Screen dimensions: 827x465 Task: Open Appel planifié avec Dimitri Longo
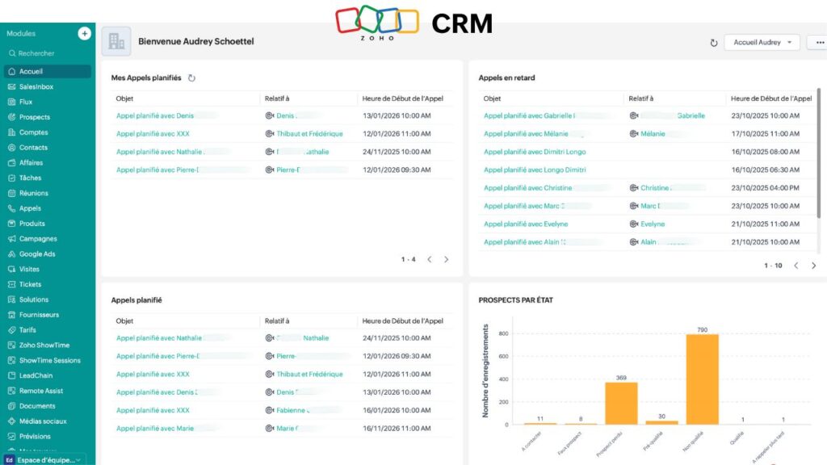click(x=535, y=152)
